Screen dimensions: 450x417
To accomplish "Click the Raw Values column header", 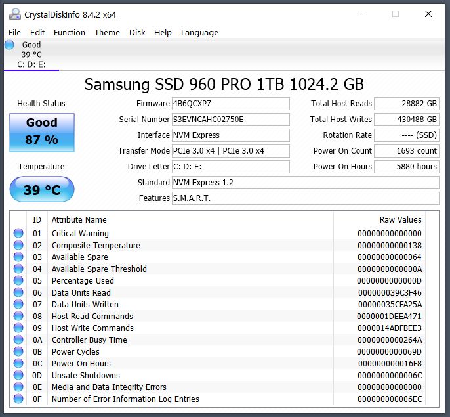I will coord(400,220).
